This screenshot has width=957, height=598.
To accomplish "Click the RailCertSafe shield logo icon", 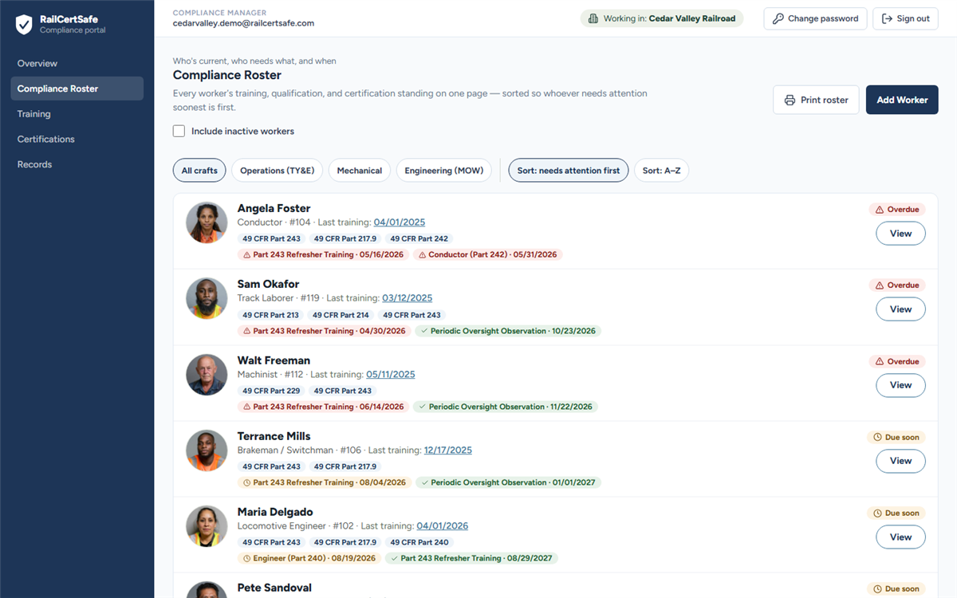I will (x=24, y=25).
